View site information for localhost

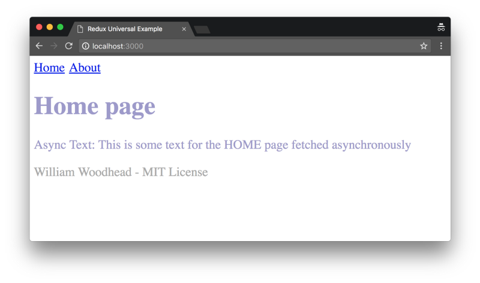86,46
